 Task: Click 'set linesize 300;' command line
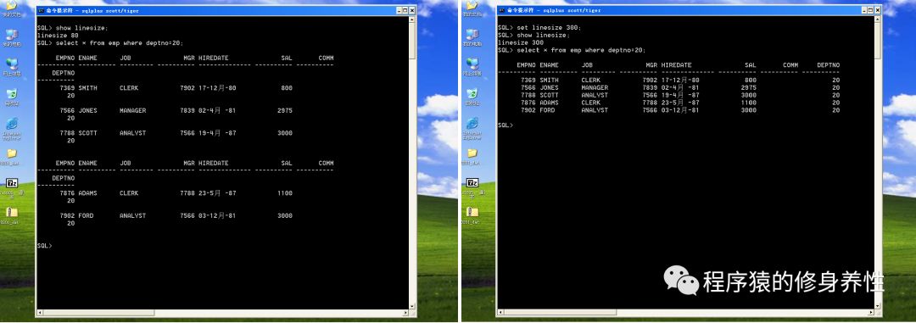click(x=549, y=27)
